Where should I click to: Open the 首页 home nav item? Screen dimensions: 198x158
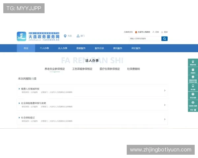(26, 48)
